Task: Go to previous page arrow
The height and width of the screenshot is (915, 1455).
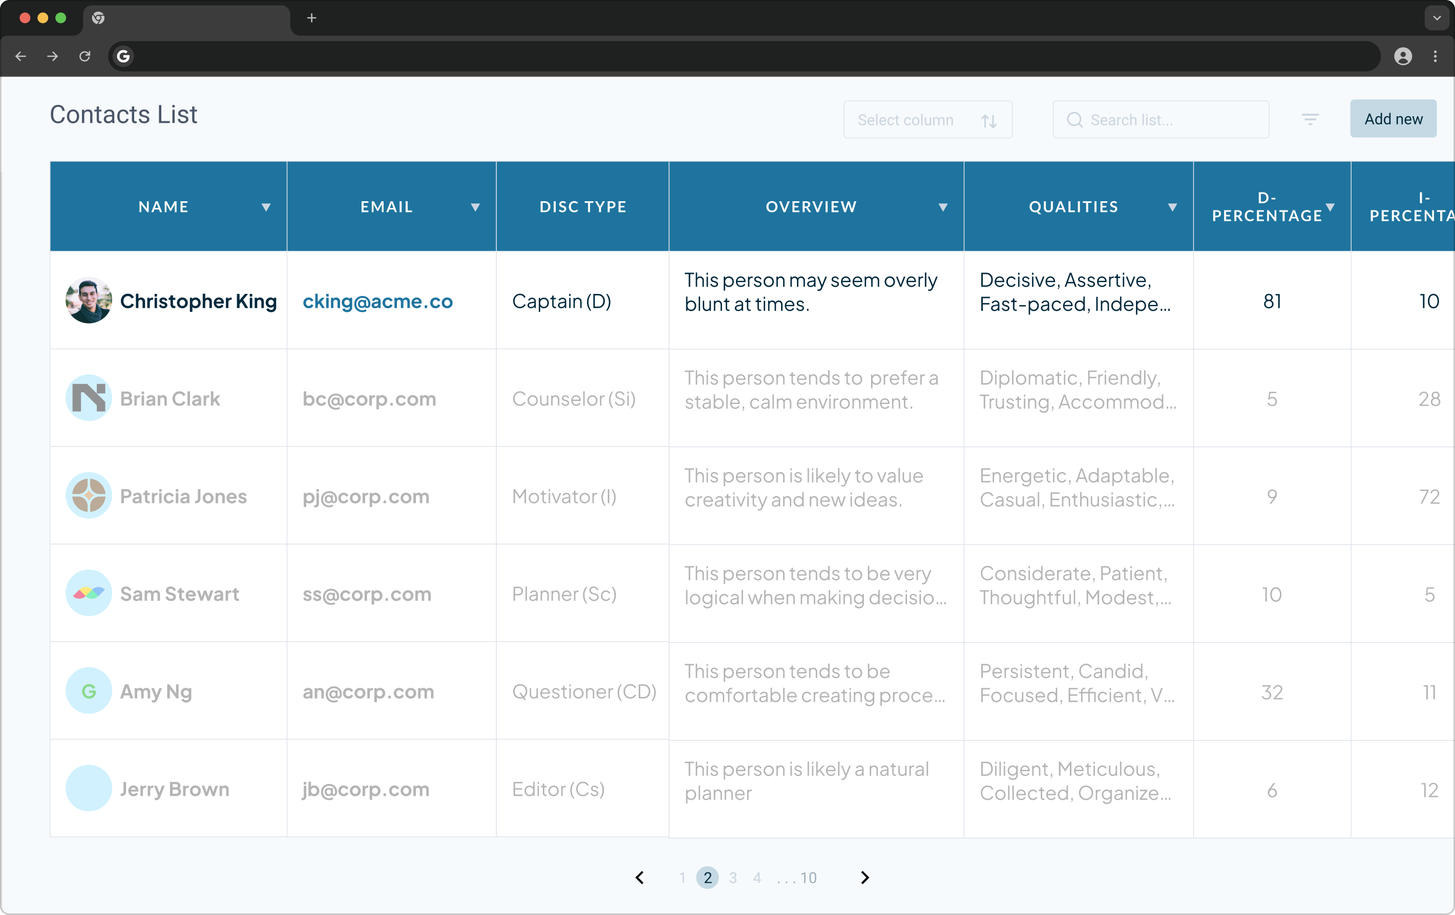Action: coord(640,878)
